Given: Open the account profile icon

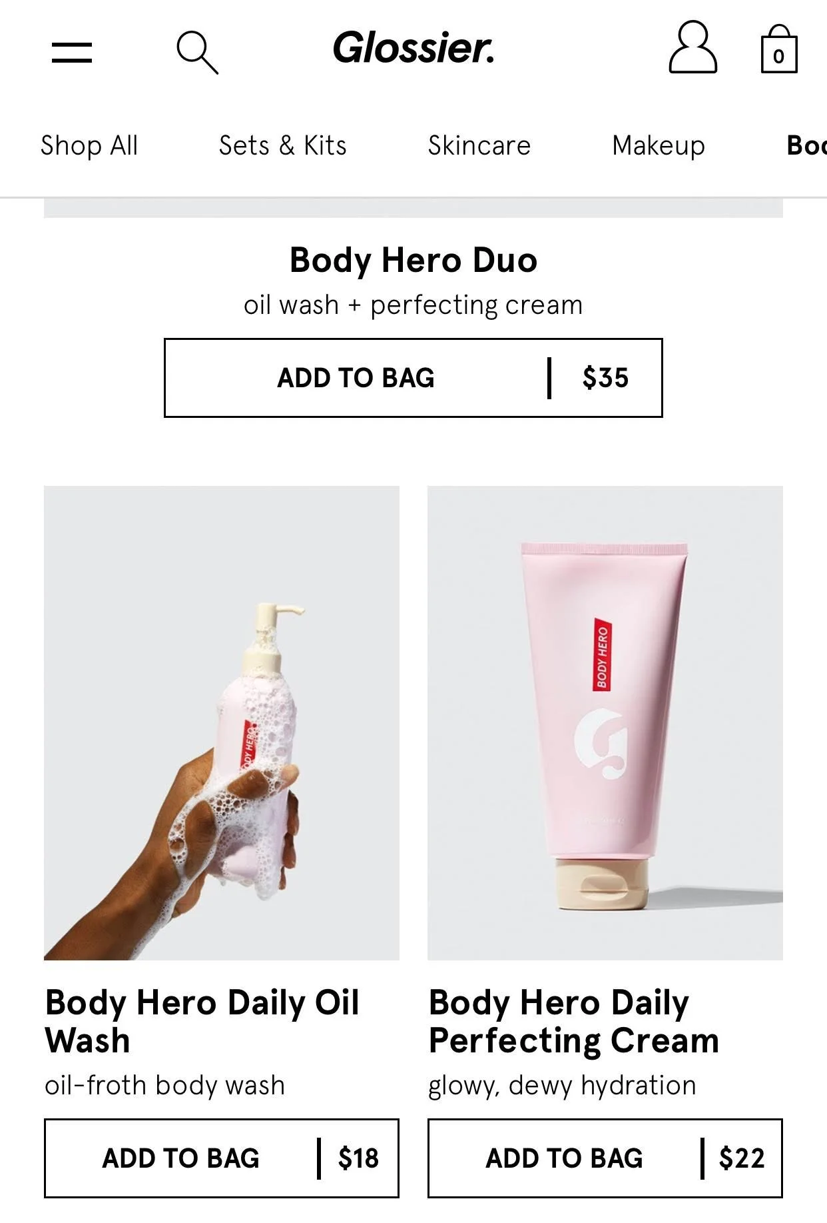Looking at the screenshot, I should click(692, 47).
